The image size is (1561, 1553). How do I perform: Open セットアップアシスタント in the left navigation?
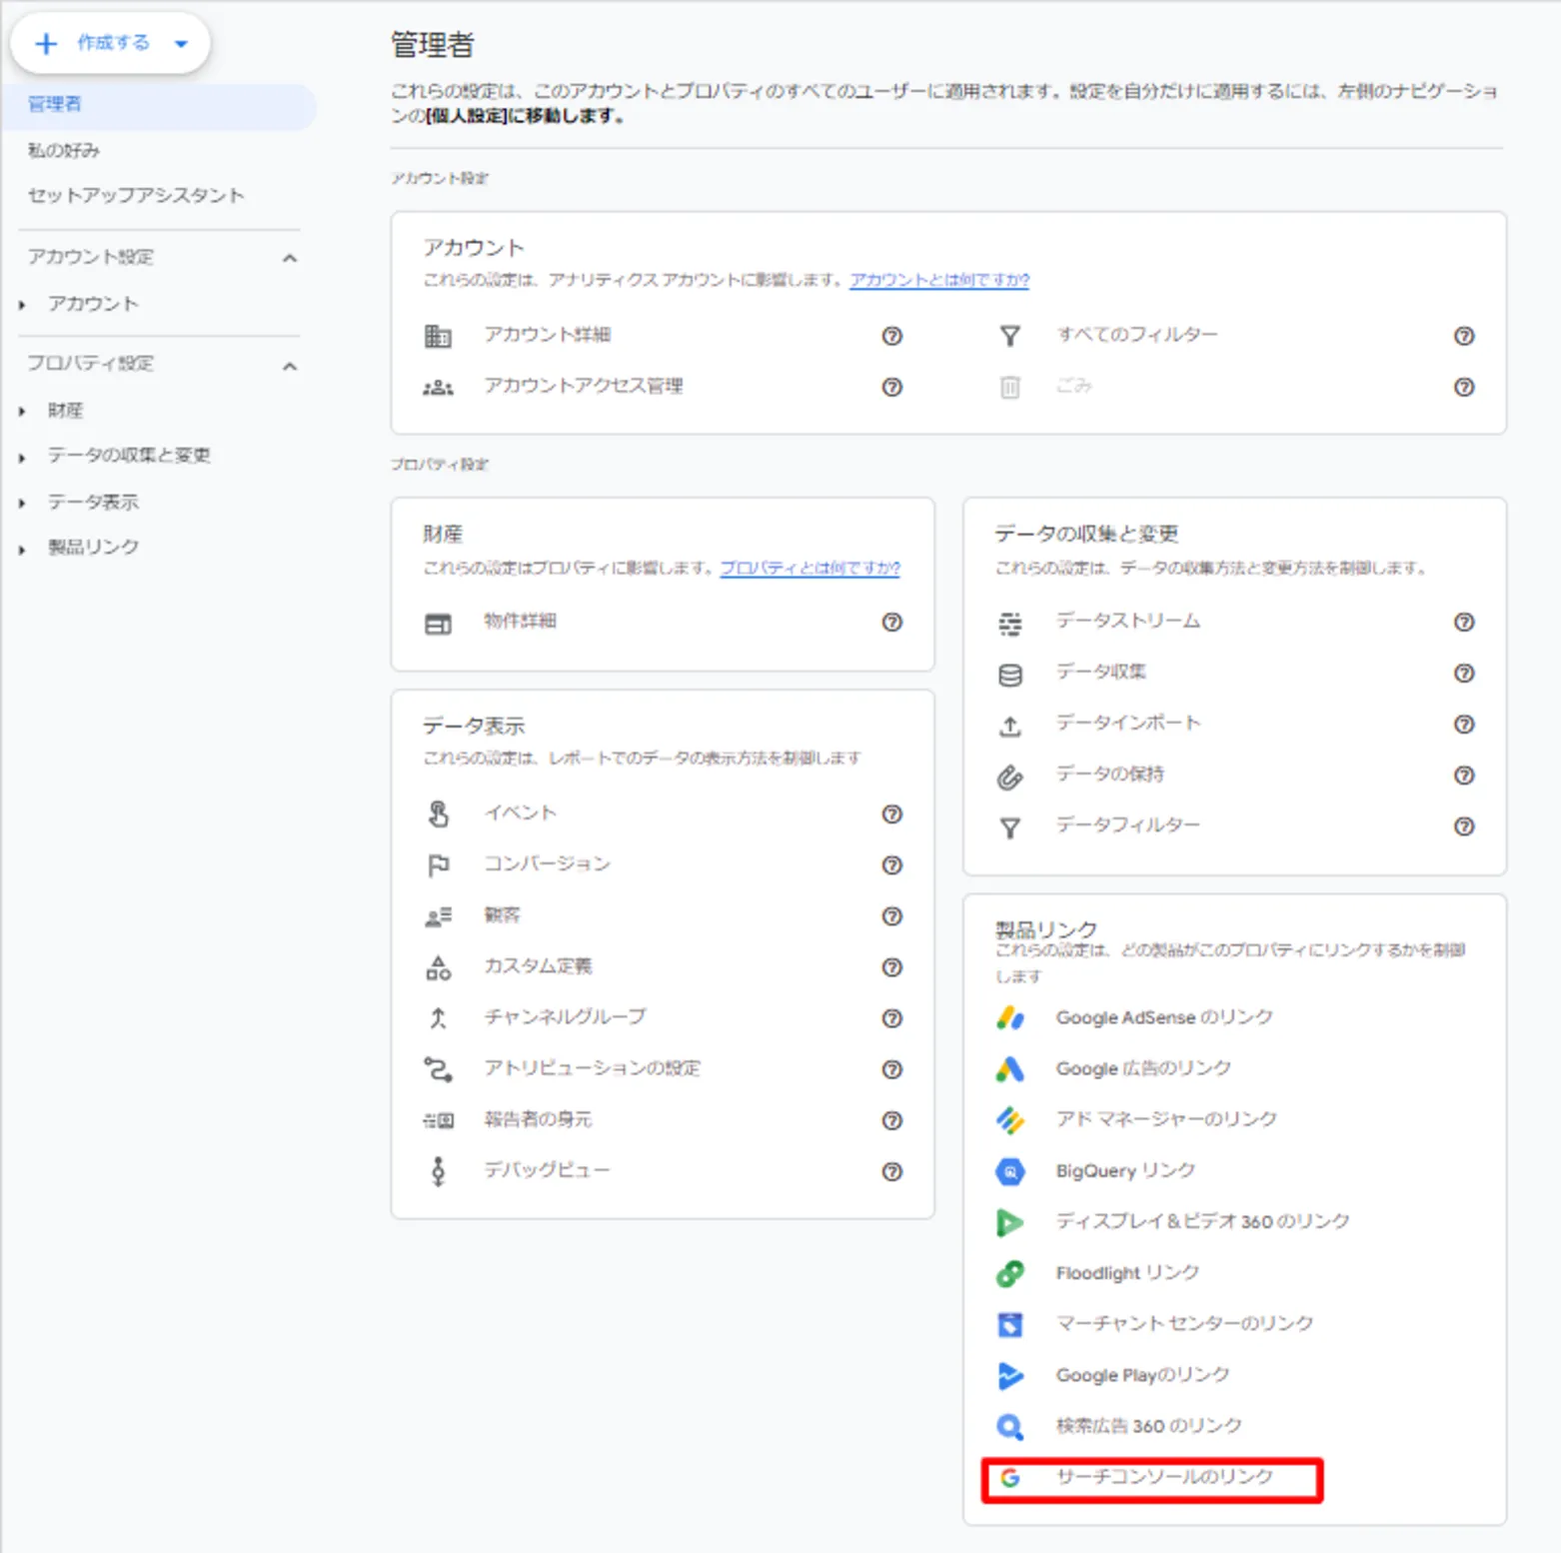pos(136,196)
